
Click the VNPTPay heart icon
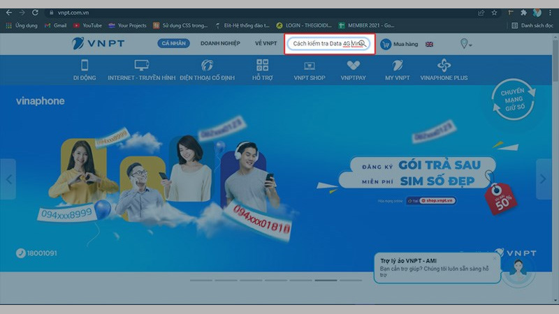point(353,66)
